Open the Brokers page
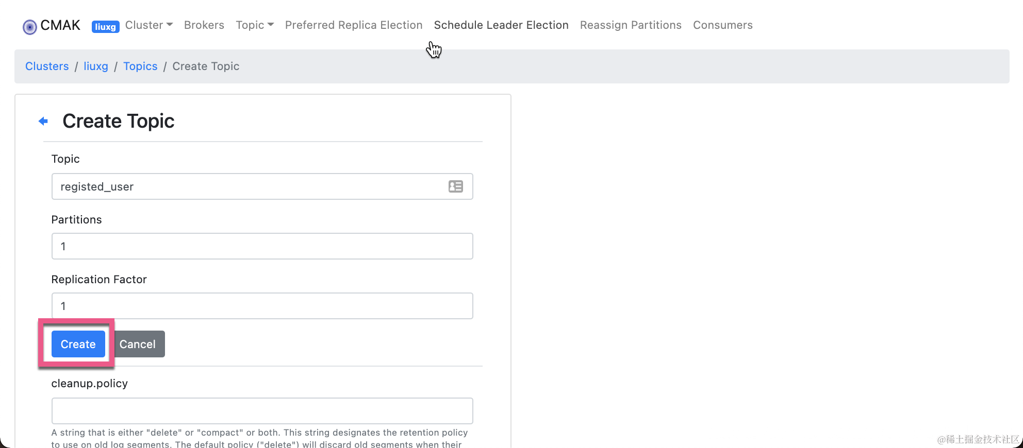The width and height of the screenshot is (1023, 448). tap(204, 25)
